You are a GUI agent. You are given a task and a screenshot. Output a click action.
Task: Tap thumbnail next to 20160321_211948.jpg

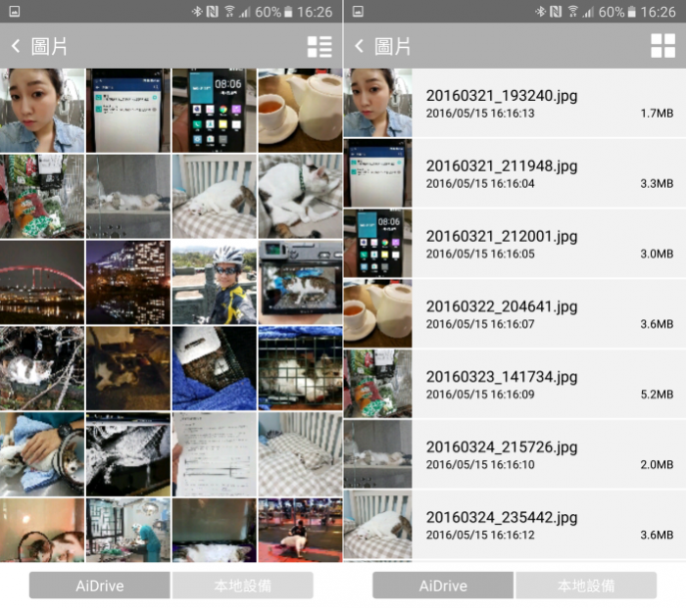coord(377,173)
